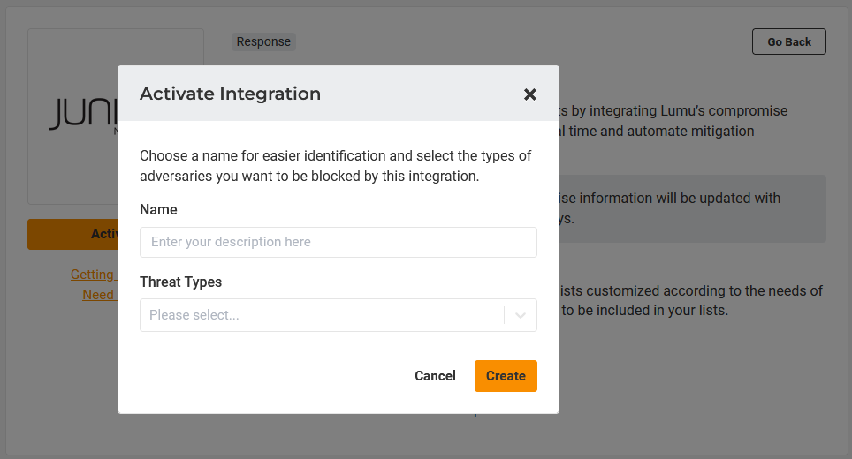
Task: Click the Name field label
Action: click(x=158, y=210)
